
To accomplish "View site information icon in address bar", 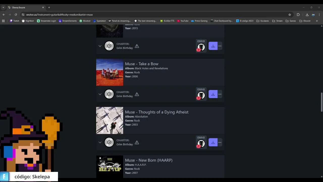I will [x=23, y=15].
